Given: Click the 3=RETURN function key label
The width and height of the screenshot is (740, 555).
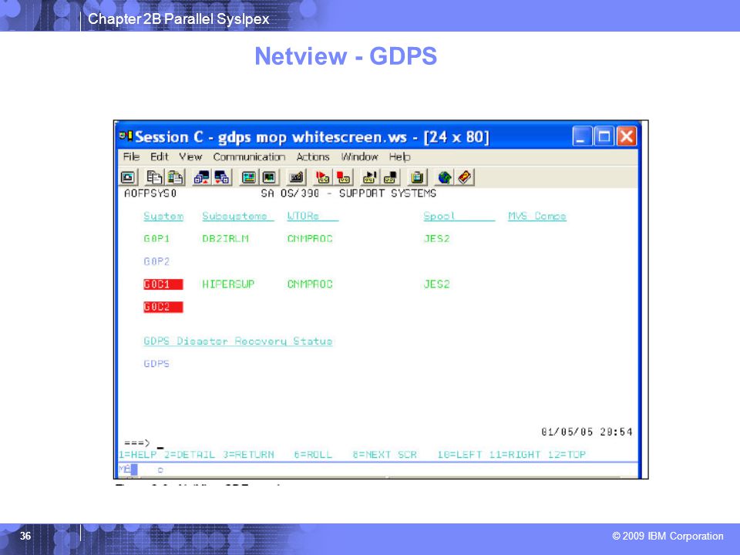Looking at the screenshot, I should coord(248,455).
